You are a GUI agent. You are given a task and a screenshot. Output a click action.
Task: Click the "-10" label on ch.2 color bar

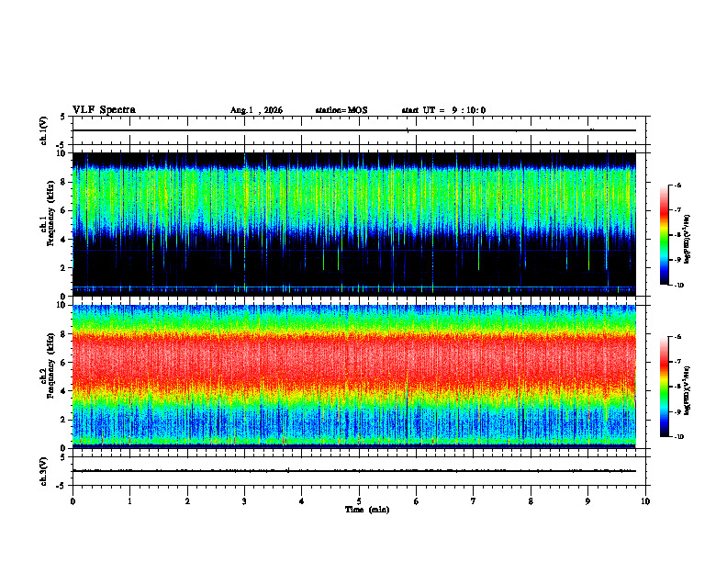[679, 437]
